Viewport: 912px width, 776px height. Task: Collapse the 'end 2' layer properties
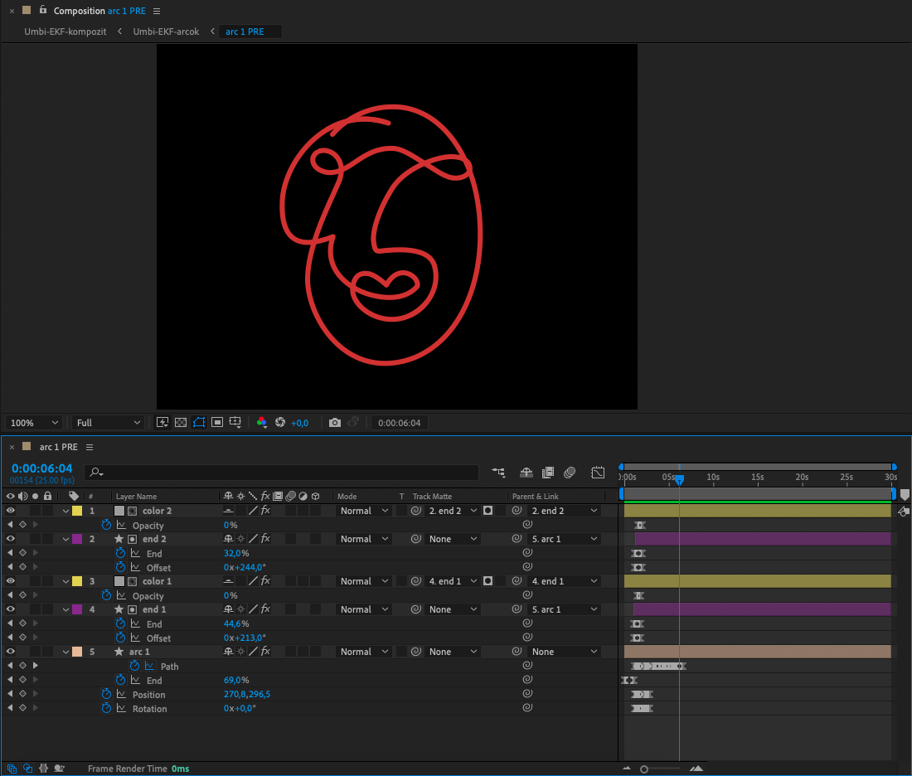point(65,539)
